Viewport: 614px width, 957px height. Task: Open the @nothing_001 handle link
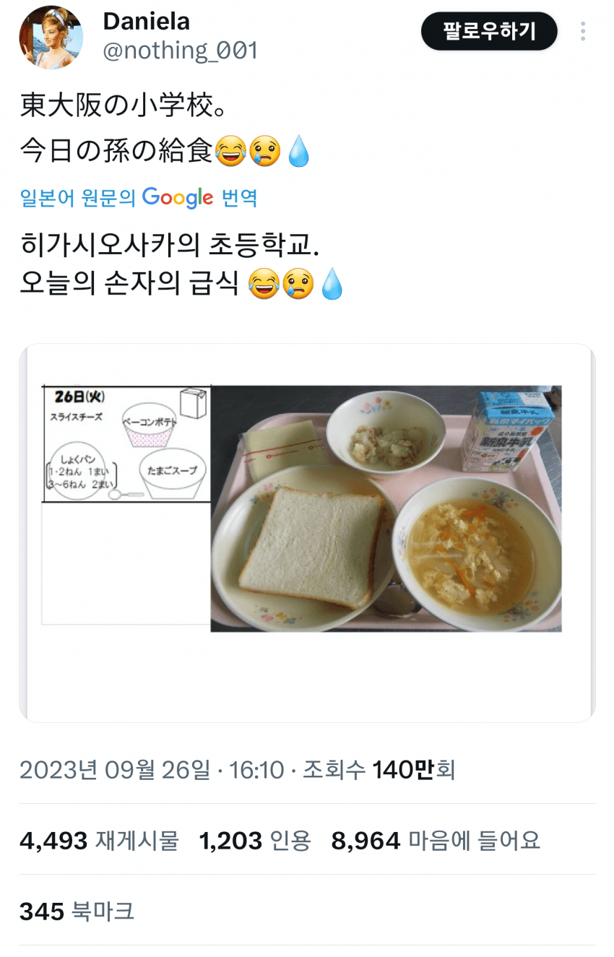point(180,51)
